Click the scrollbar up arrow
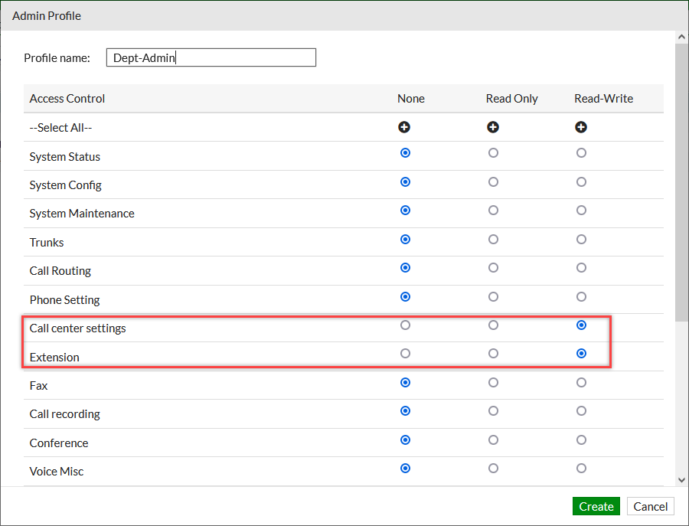This screenshot has height=526, width=689. pos(681,35)
